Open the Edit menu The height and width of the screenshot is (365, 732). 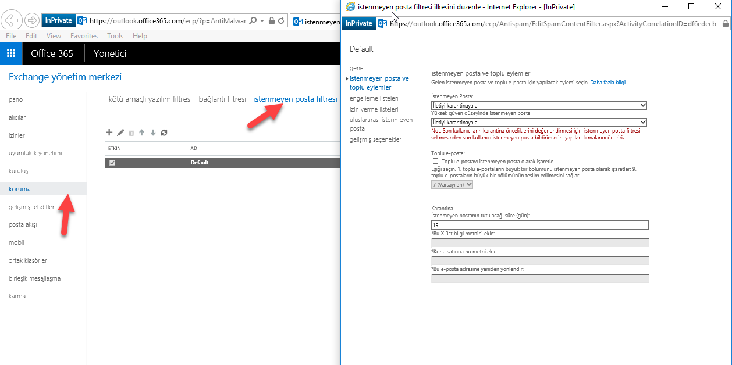tap(31, 36)
